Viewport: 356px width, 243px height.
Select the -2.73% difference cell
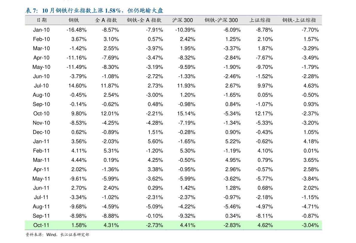point(154,225)
